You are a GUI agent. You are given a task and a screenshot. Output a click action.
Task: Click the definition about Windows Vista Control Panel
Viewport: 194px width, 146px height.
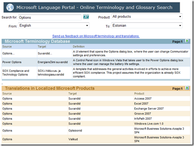[x=131, y=62]
